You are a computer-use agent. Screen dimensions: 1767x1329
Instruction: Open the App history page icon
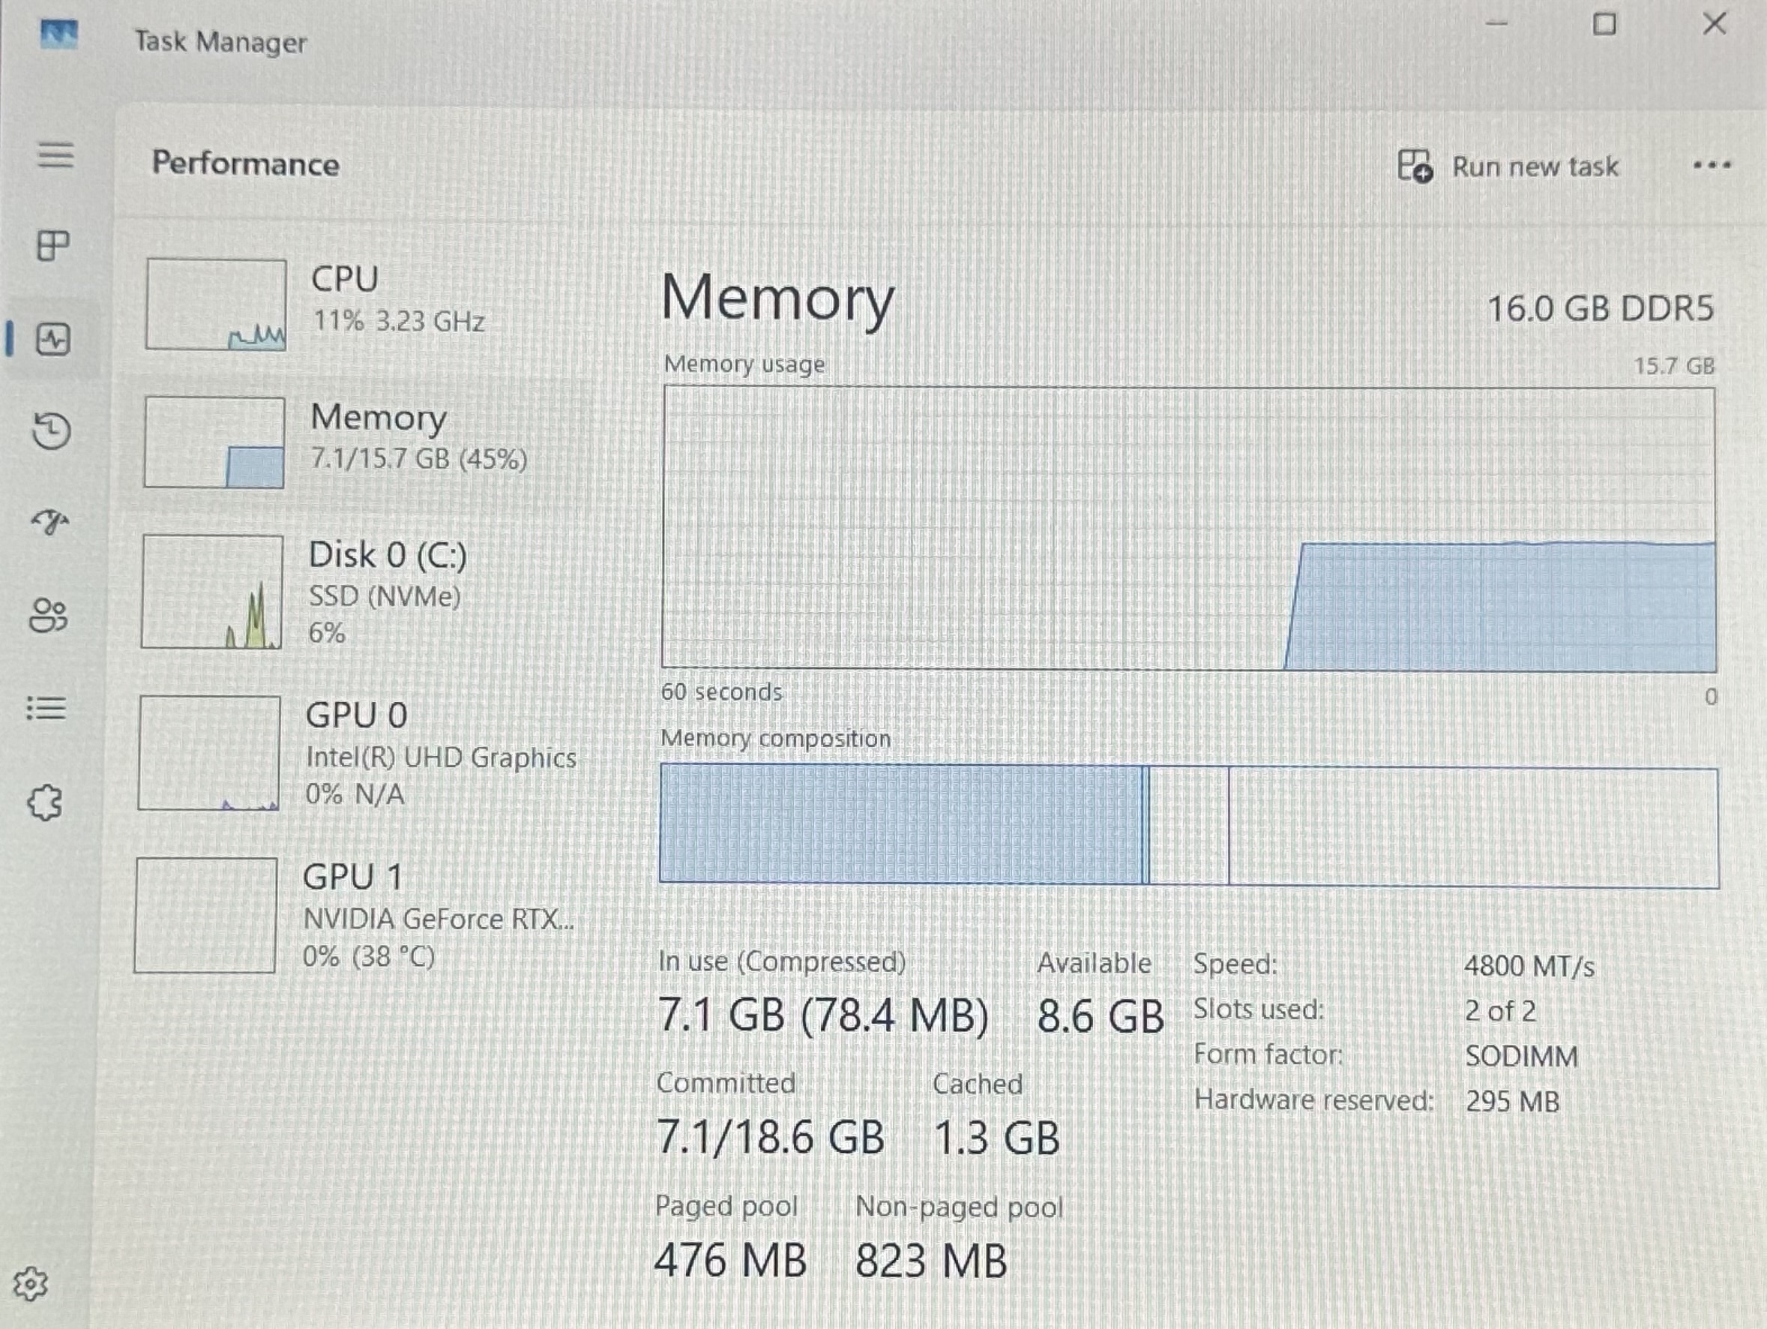(52, 430)
